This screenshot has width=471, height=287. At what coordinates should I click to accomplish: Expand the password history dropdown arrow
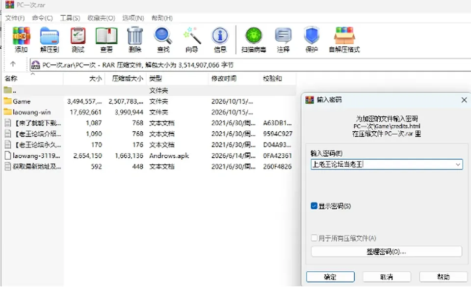[458, 165]
